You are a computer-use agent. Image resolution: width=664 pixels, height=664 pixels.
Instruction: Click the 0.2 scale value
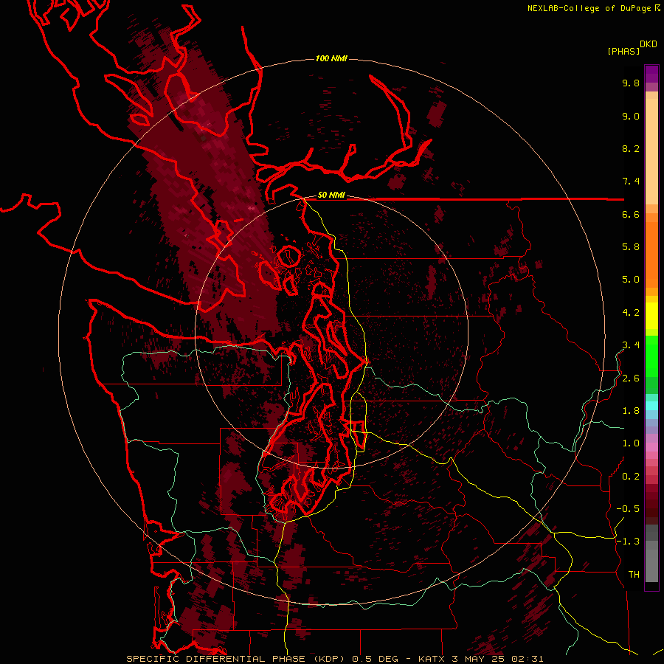pos(631,477)
